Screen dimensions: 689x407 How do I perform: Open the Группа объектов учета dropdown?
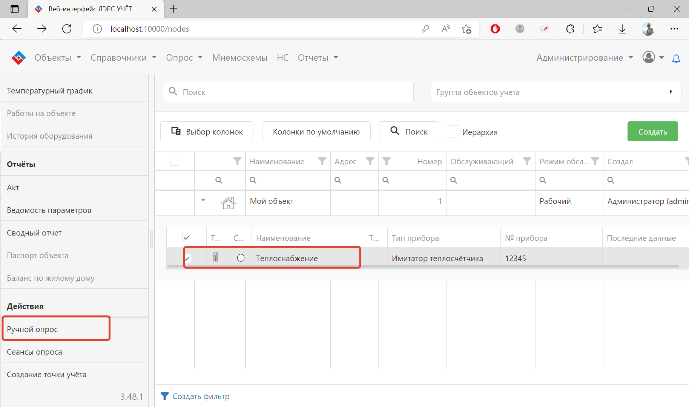[555, 92]
